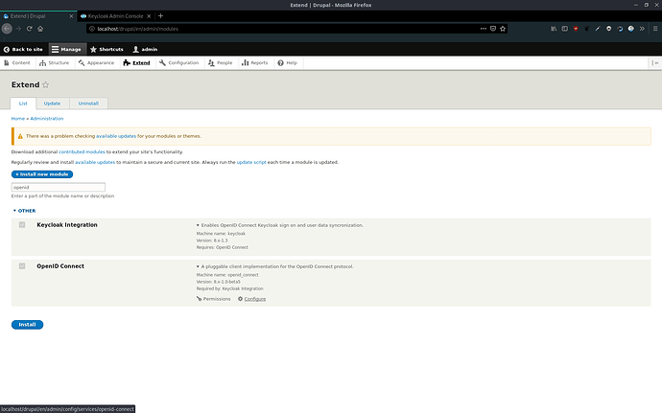Open Help admin menu item

(288, 63)
